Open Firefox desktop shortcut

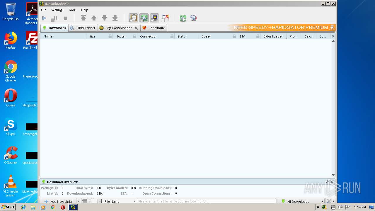pos(11,40)
